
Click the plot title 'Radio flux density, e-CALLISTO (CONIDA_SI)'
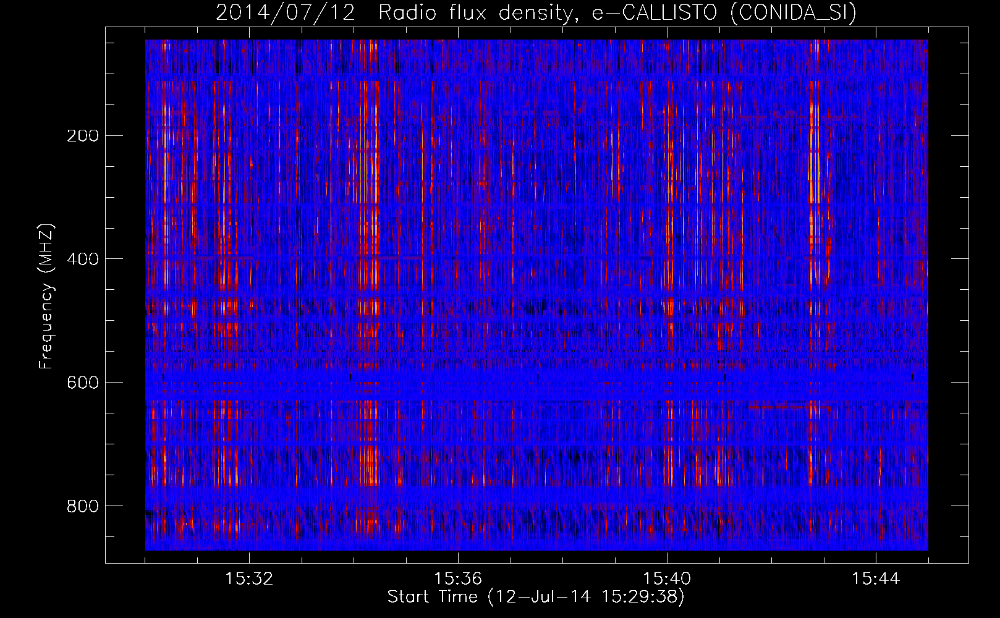(x=617, y=12)
